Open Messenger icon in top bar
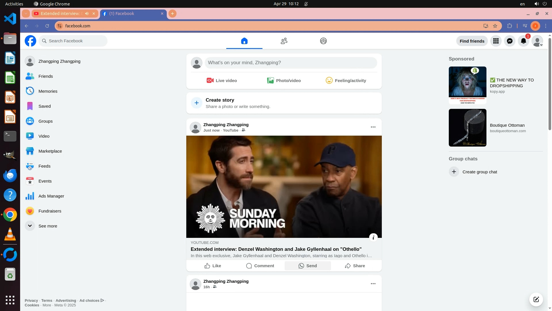The image size is (552, 311). tap(509, 41)
